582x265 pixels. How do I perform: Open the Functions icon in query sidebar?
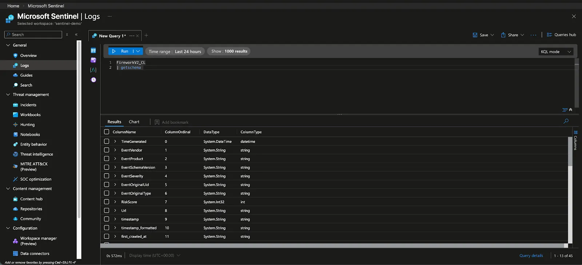93,70
